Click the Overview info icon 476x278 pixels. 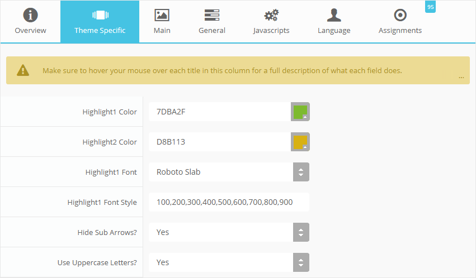[30, 15]
